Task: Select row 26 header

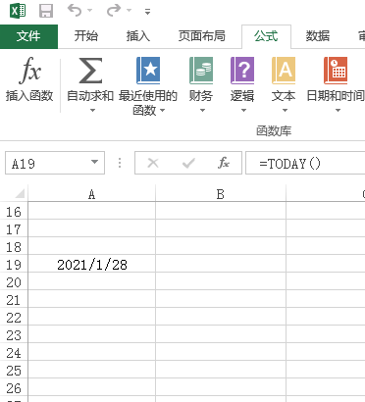Action: click(x=14, y=388)
